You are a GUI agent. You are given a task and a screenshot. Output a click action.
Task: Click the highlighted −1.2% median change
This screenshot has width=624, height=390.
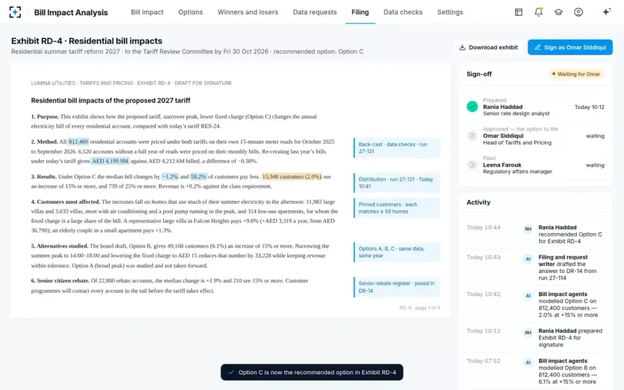(170, 176)
